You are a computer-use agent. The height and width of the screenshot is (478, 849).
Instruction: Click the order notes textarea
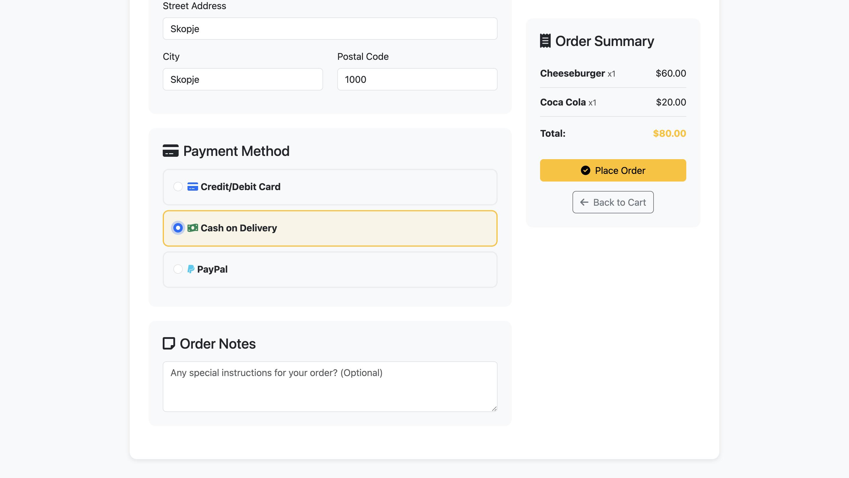(330, 386)
